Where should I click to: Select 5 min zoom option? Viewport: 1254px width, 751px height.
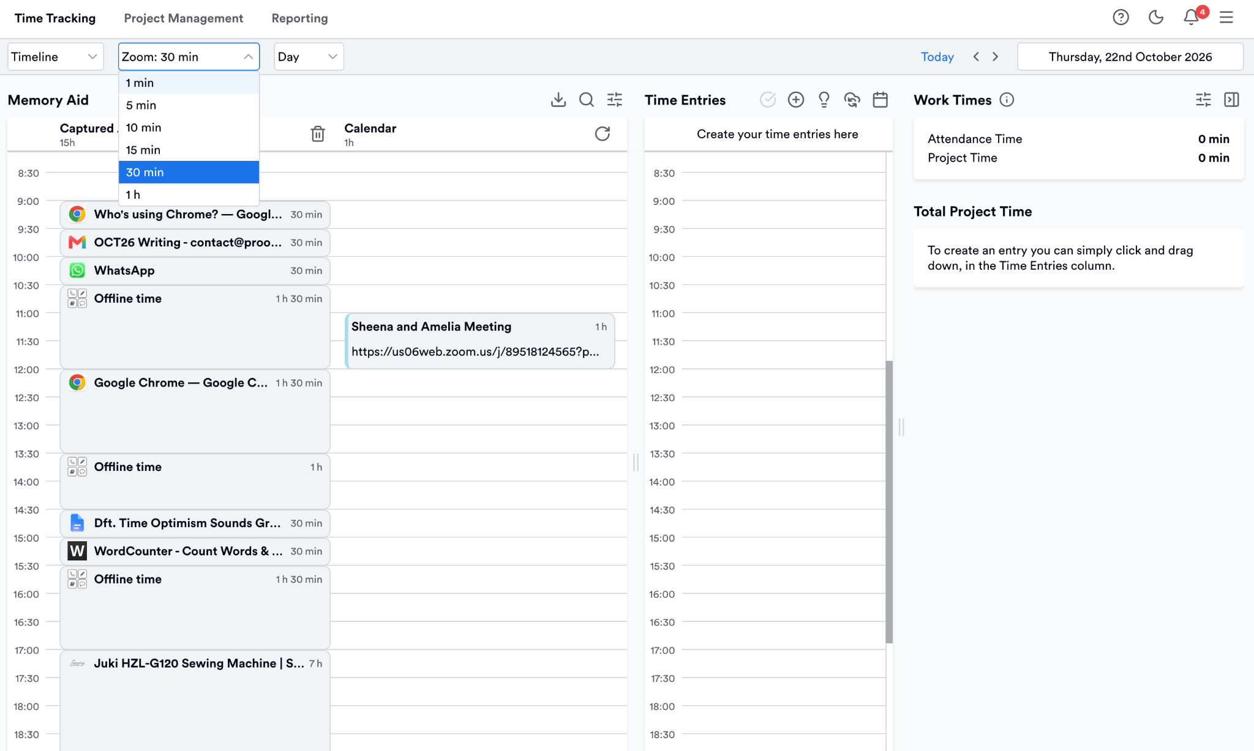pyautogui.click(x=189, y=105)
